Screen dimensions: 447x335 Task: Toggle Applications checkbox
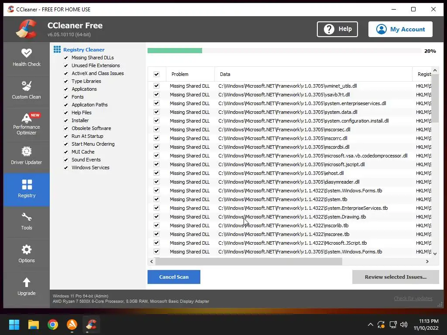66,89
